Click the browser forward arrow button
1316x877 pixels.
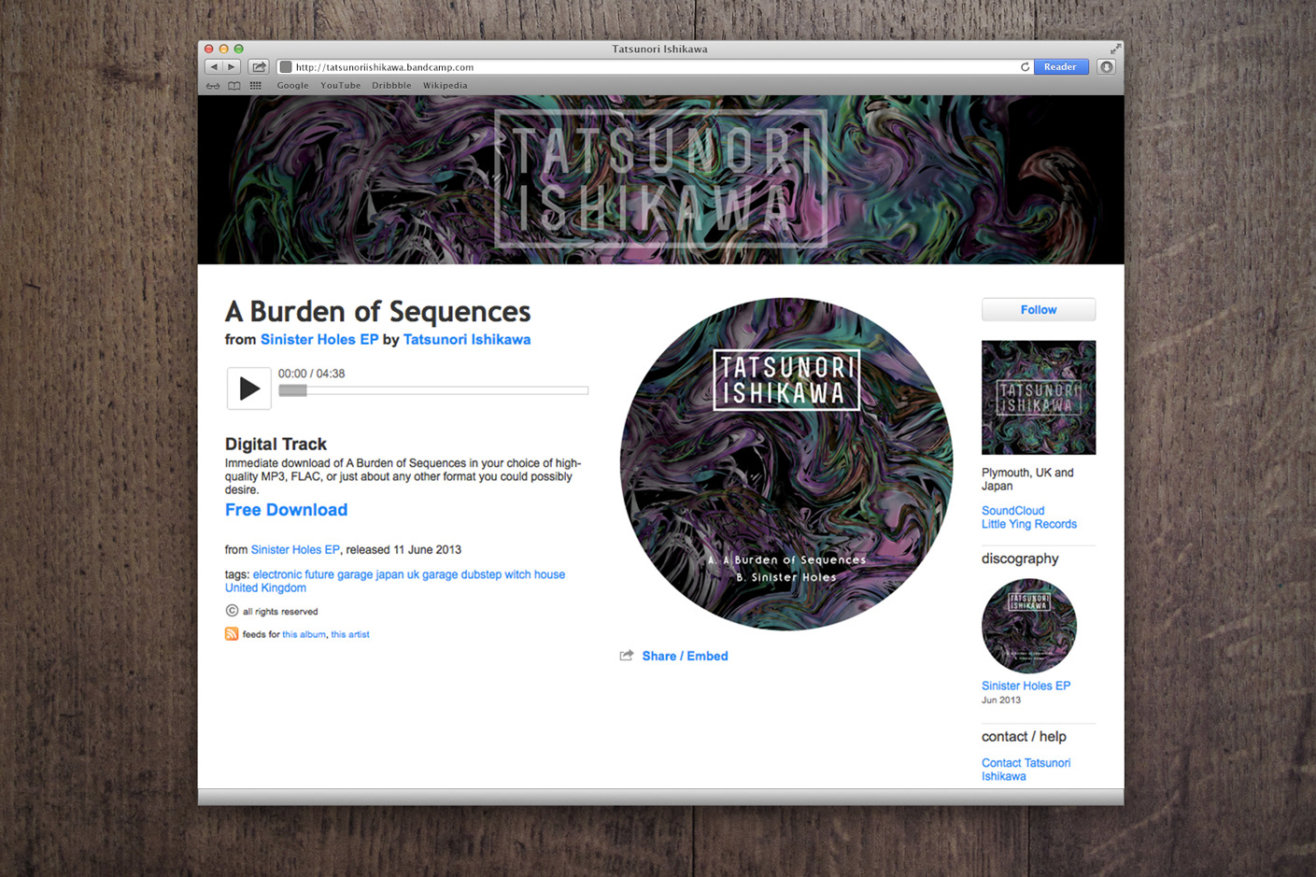pyautogui.click(x=232, y=67)
